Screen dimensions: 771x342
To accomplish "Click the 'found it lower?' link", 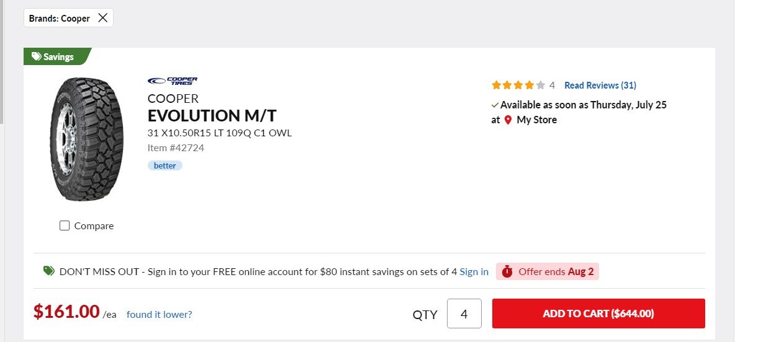I will (x=159, y=314).
